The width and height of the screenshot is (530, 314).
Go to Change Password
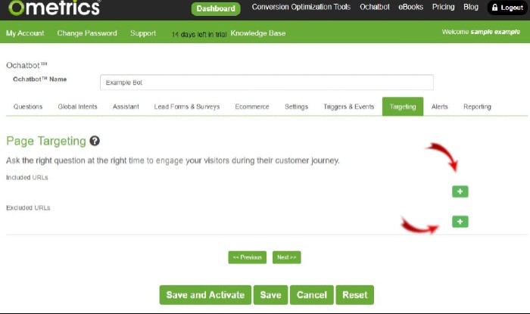click(87, 33)
